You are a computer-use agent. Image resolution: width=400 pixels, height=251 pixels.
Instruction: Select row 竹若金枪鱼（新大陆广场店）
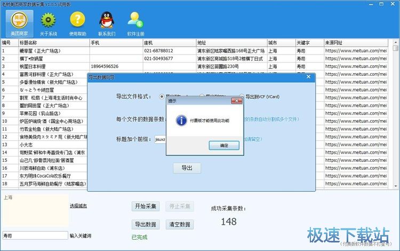point(46,129)
